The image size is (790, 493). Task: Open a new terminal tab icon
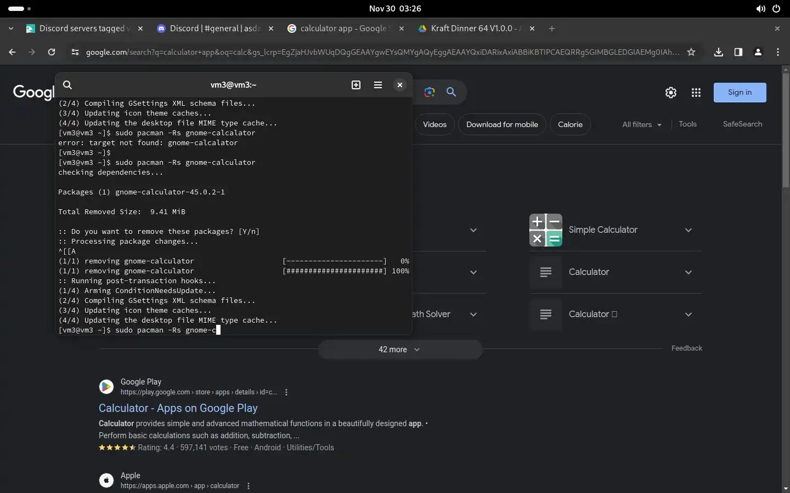[x=356, y=85]
